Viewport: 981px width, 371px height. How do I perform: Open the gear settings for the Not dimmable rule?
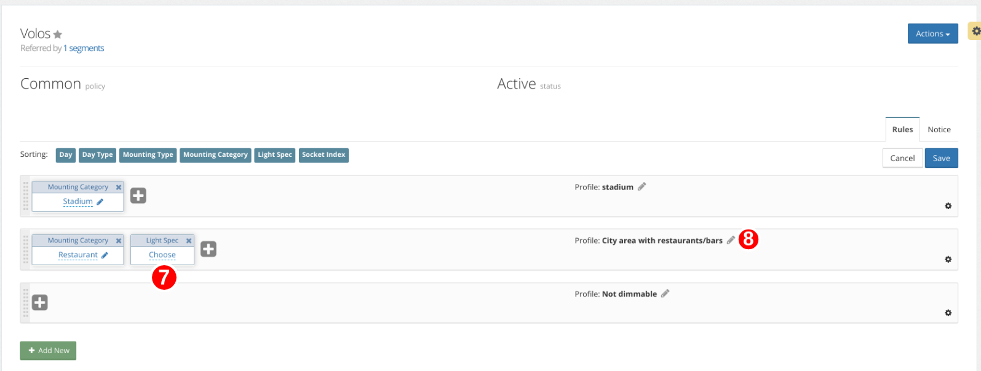[x=948, y=313]
